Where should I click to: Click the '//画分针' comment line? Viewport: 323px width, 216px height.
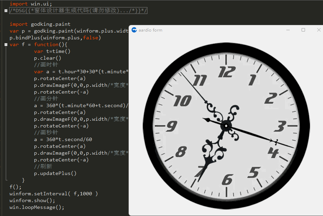(46, 99)
